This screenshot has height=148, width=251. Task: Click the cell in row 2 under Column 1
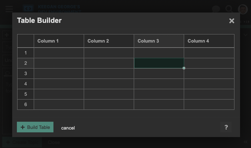(x=59, y=63)
